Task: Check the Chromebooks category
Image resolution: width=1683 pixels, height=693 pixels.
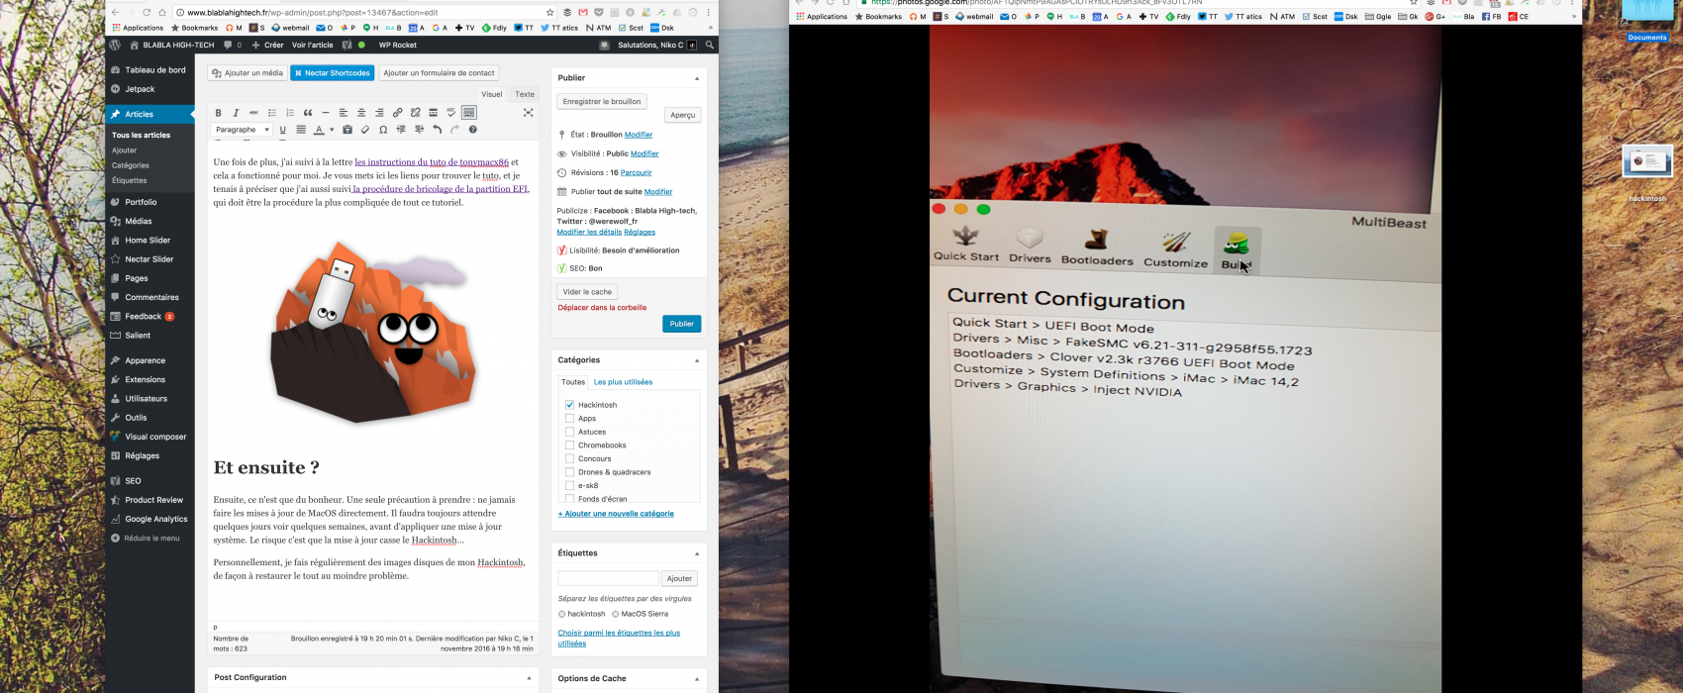Action: click(569, 445)
